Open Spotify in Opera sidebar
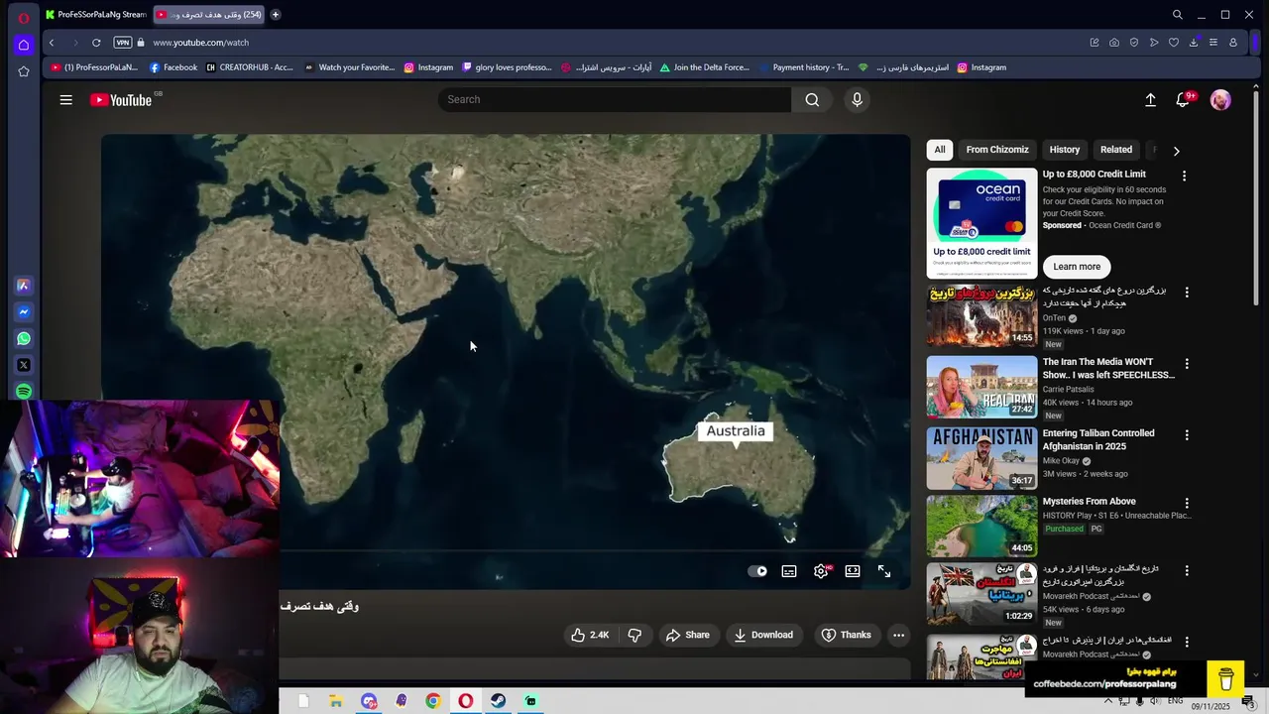 tap(24, 392)
